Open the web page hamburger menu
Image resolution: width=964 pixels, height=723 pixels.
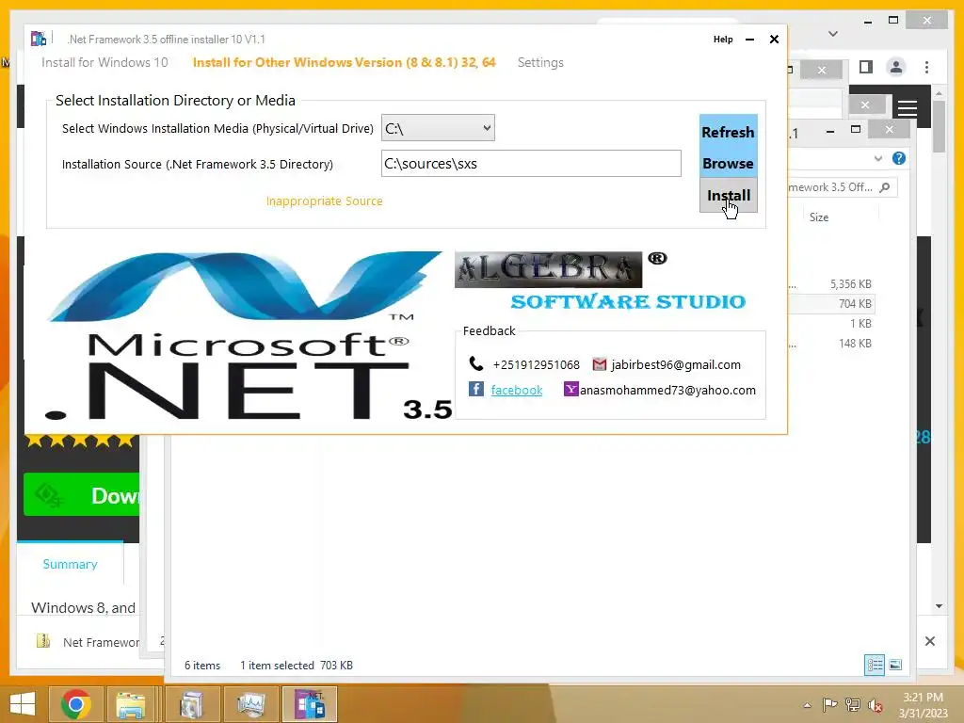[908, 108]
